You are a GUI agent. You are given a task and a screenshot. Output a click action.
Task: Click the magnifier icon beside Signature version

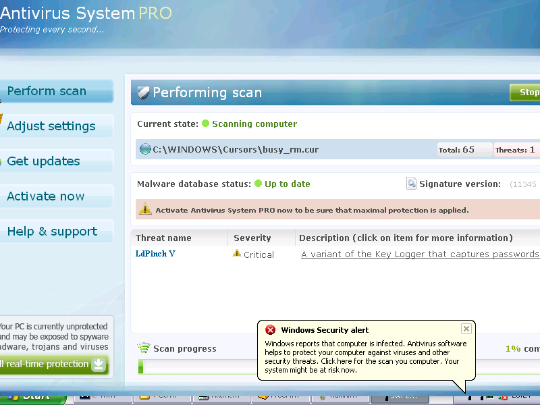click(x=411, y=184)
